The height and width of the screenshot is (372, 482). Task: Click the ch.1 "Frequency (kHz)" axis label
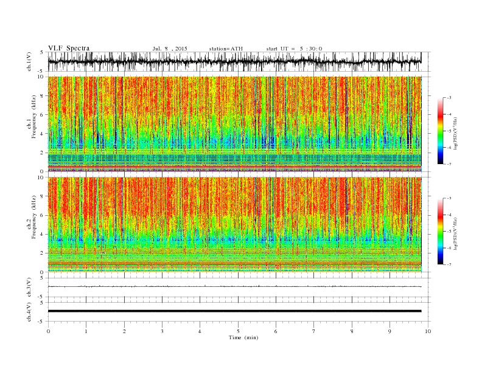coord(33,117)
